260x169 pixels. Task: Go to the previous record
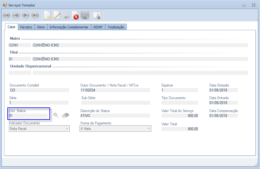[x=16, y=15]
